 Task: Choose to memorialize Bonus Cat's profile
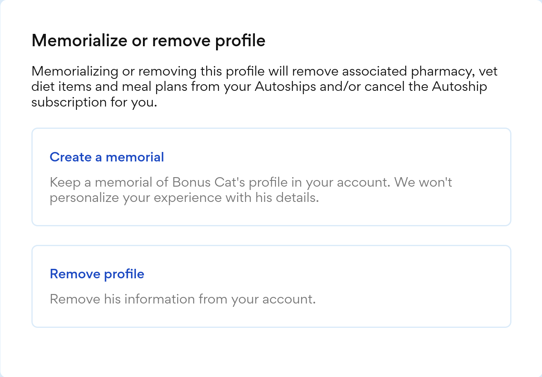tap(107, 157)
